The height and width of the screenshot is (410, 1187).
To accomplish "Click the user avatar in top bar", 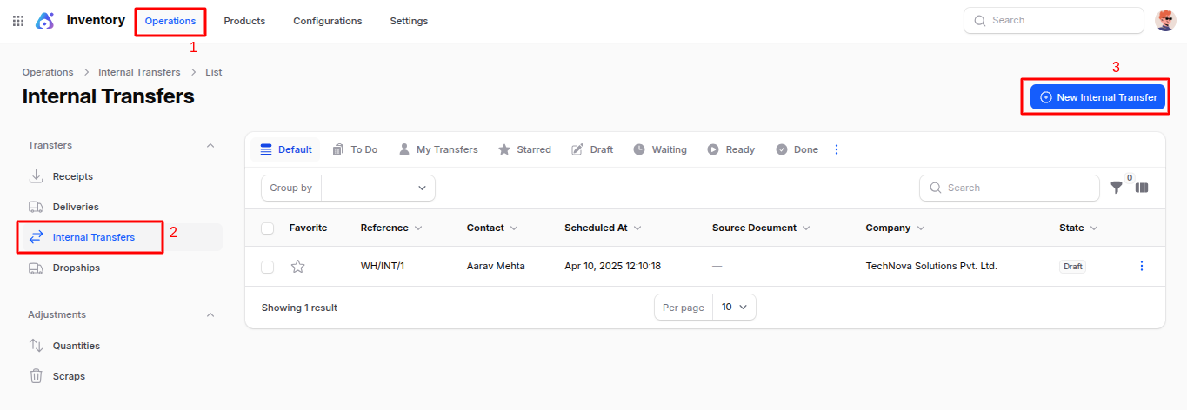I will click(1165, 21).
